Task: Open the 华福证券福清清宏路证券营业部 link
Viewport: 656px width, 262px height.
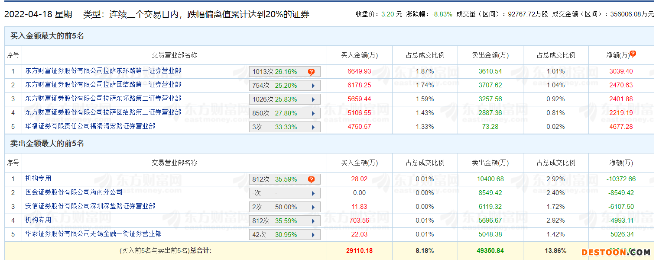Action: [90, 126]
